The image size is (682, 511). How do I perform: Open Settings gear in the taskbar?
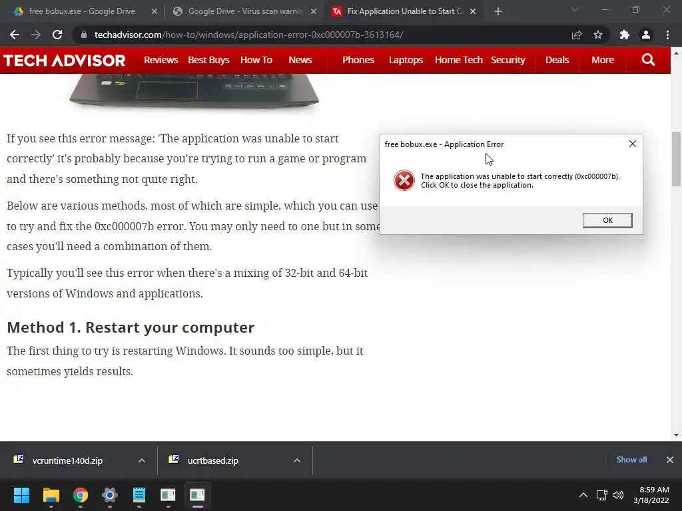tap(110, 495)
